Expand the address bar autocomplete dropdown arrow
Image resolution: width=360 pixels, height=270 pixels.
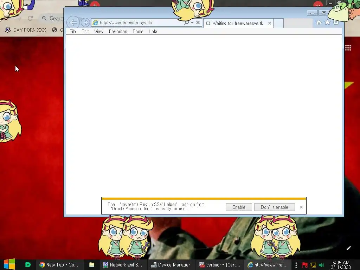(192, 23)
